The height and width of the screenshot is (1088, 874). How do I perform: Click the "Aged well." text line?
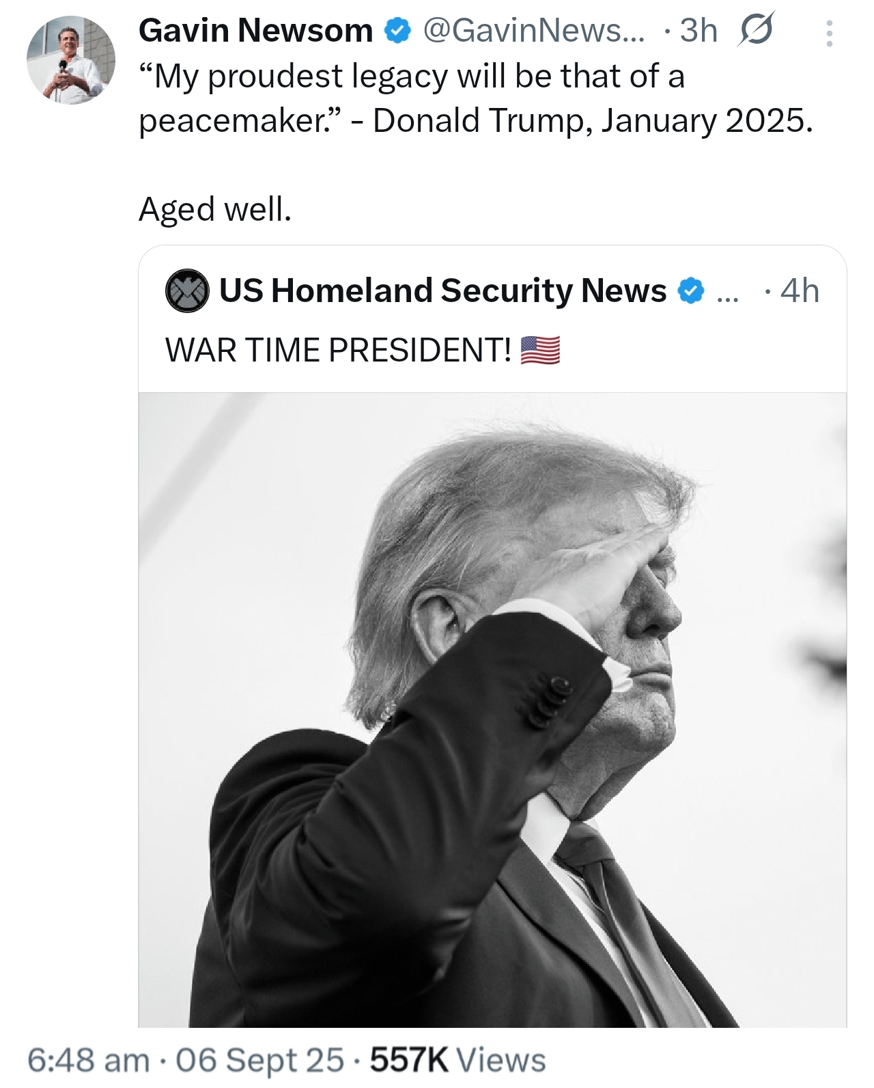pos(215,210)
